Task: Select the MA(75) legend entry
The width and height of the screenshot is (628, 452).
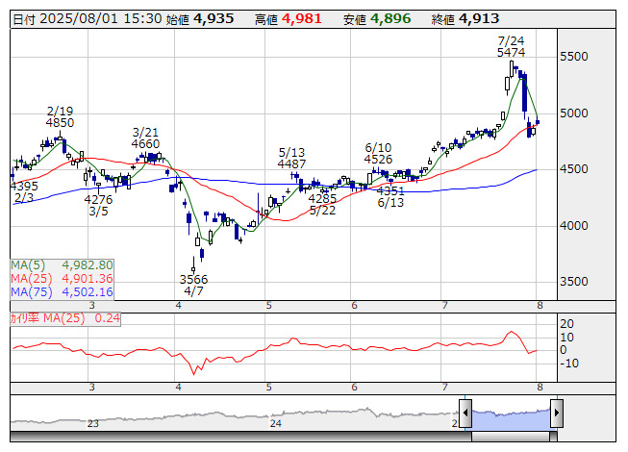Action: (x=63, y=291)
